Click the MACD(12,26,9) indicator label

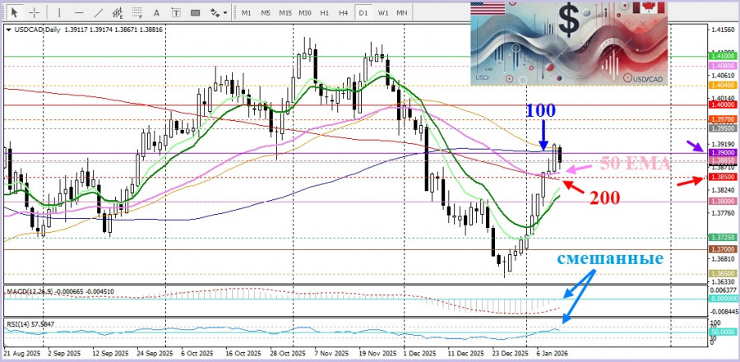point(30,292)
